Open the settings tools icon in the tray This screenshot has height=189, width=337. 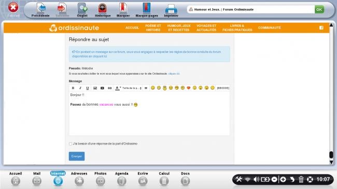coord(239,179)
